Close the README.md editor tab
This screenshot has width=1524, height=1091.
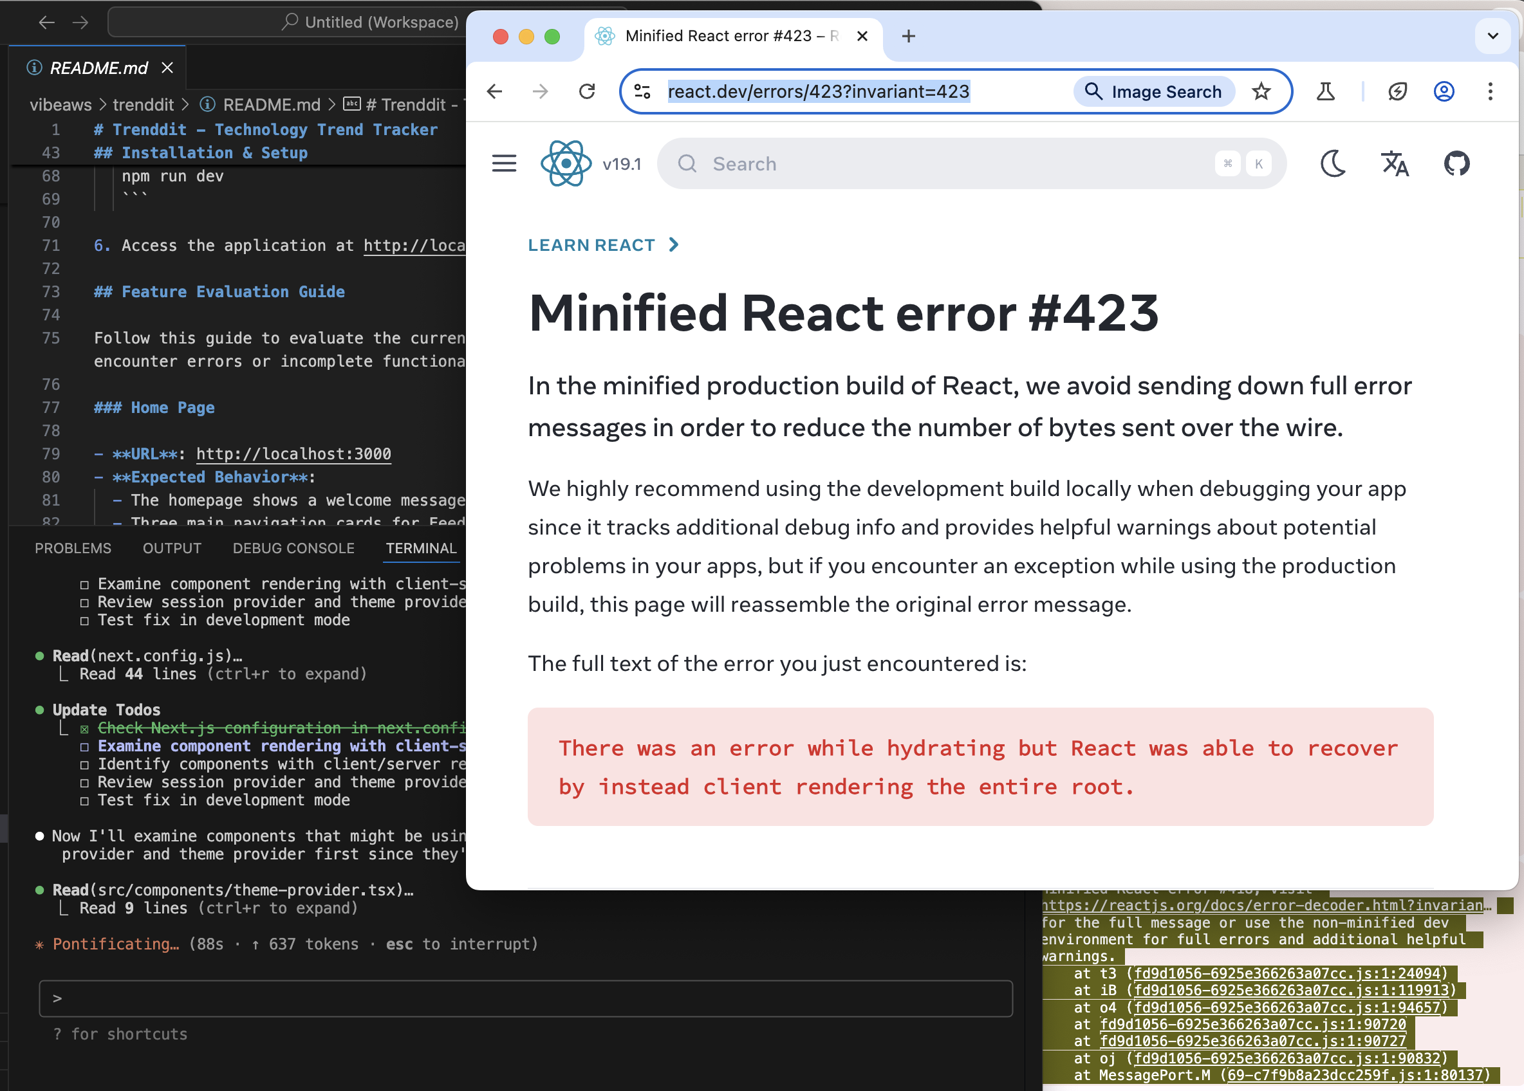[167, 68]
